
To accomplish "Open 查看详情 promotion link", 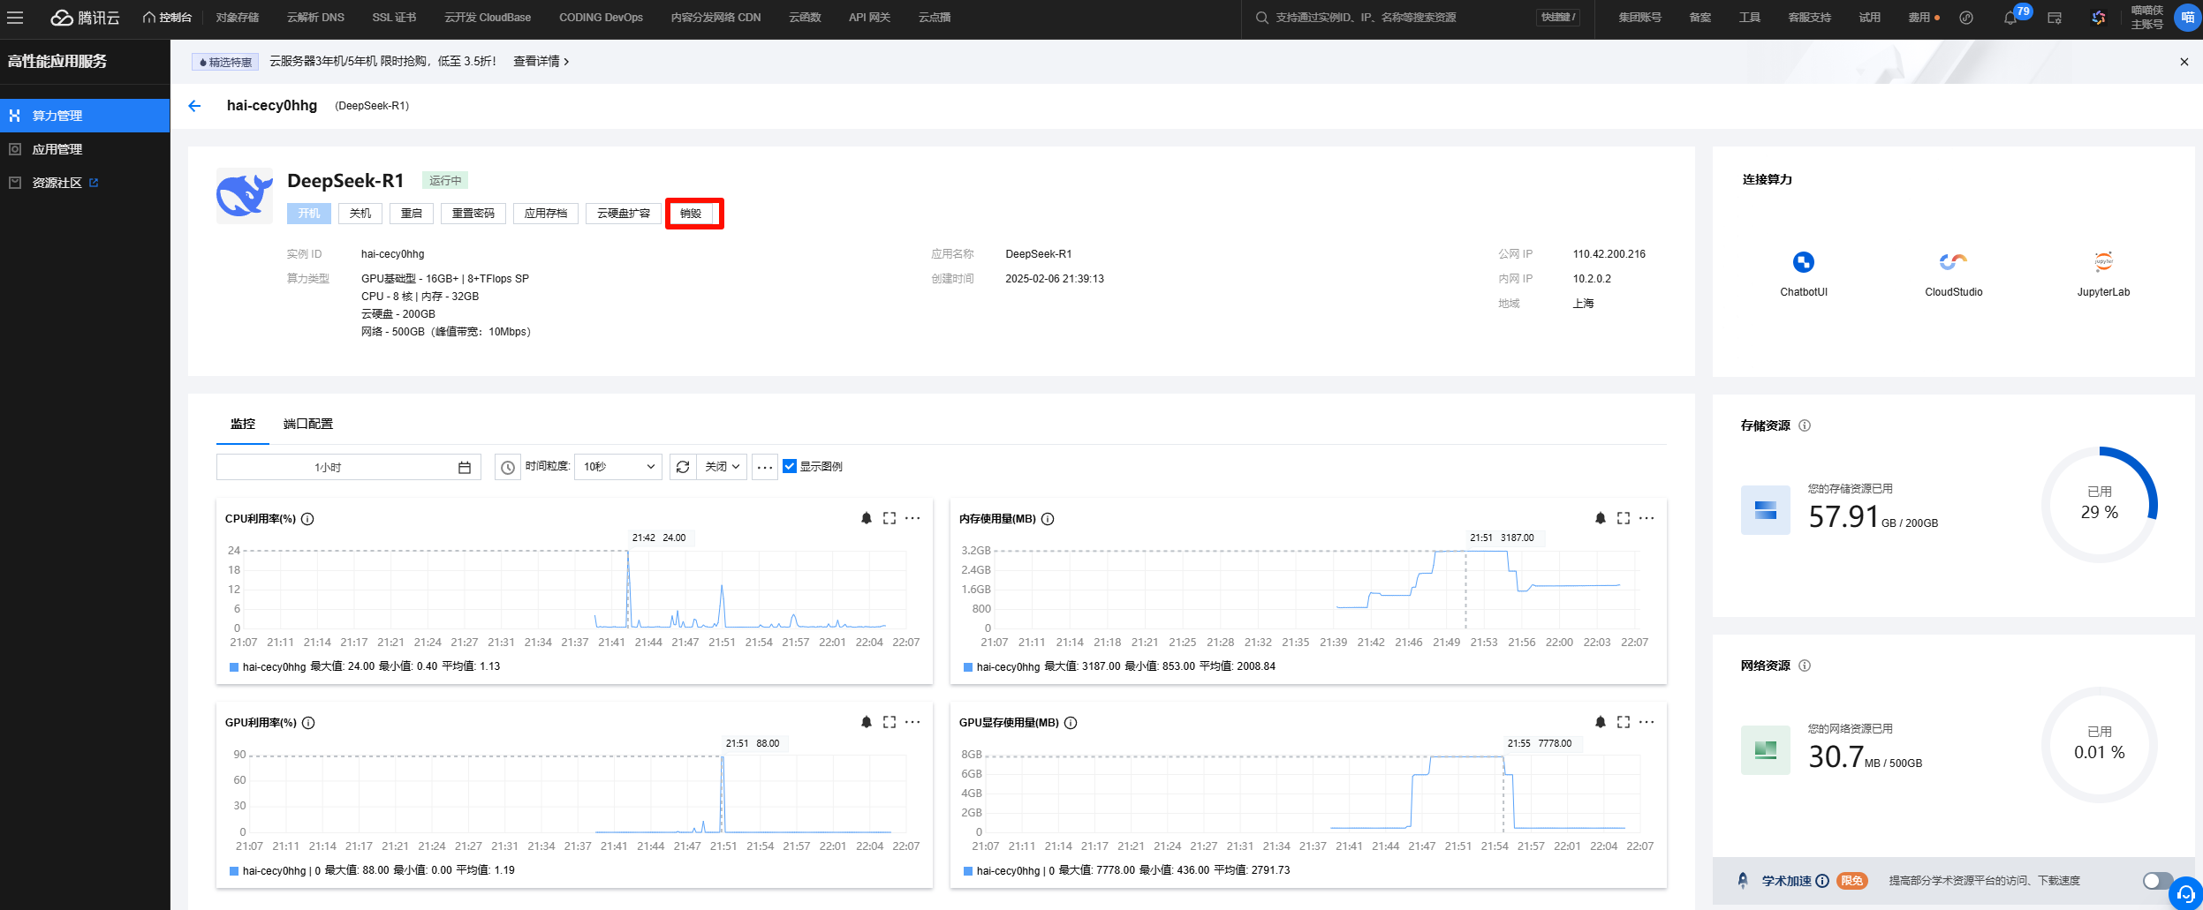I will point(541,62).
